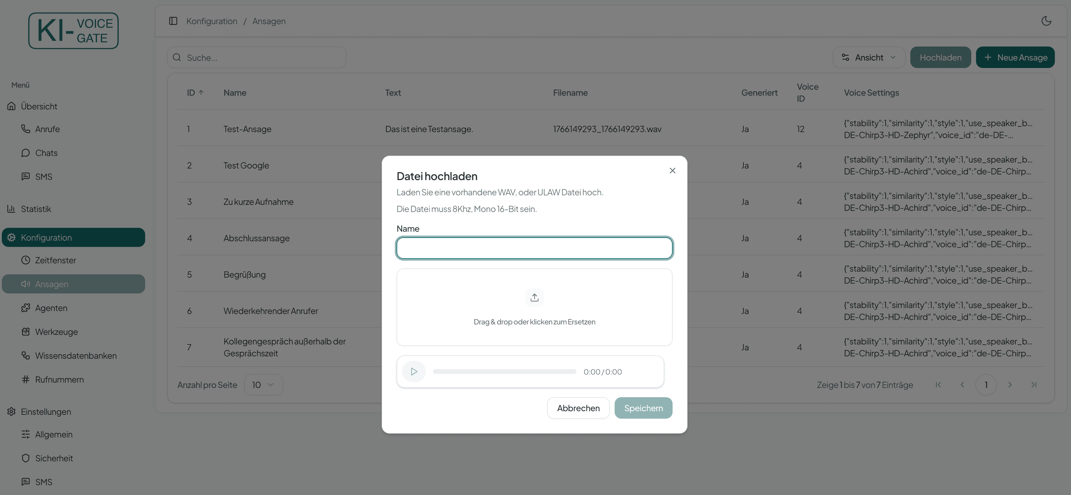Click the upload arrow icon in drop zone

(x=534, y=297)
